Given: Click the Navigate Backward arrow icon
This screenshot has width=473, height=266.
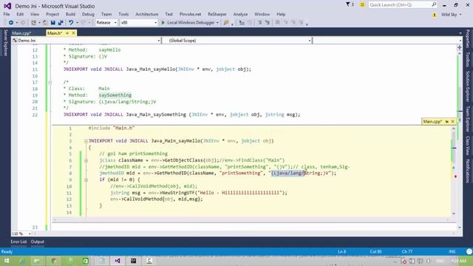Looking at the screenshot, I should click(x=11, y=23).
